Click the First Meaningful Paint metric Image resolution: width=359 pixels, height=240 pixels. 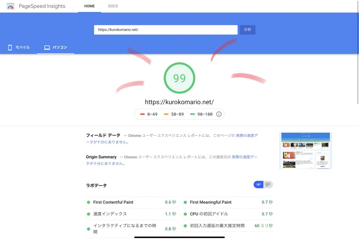(x=228, y=202)
